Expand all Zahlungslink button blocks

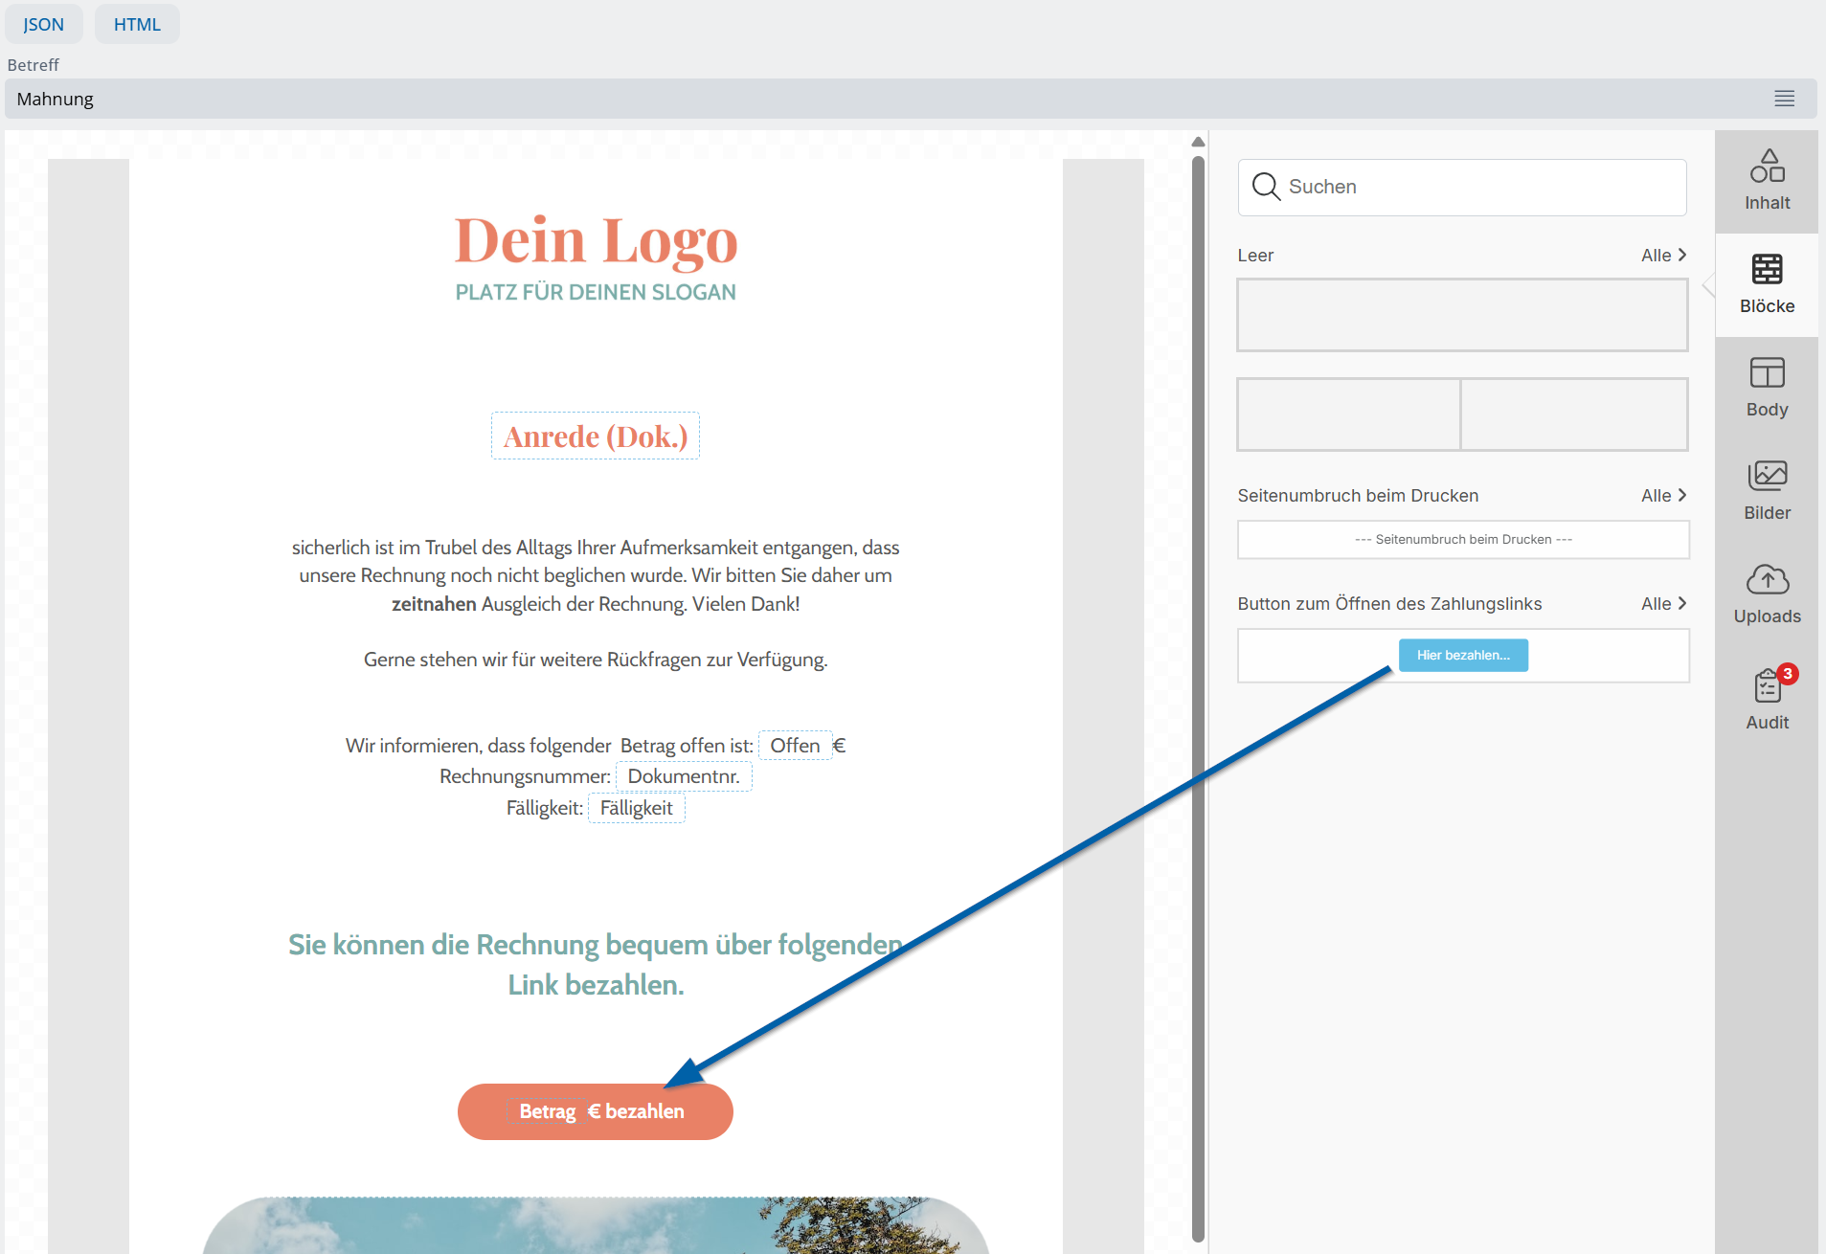coord(1663,604)
